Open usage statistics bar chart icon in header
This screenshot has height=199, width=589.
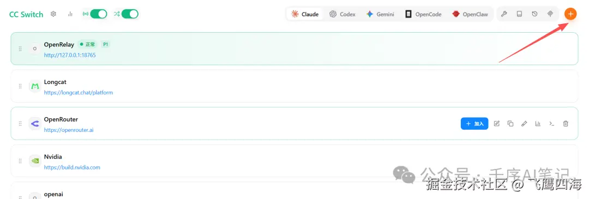[70, 14]
